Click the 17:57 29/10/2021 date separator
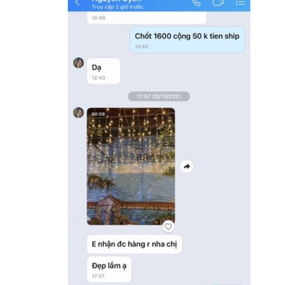This screenshot has height=285, width=285. pos(159,96)
